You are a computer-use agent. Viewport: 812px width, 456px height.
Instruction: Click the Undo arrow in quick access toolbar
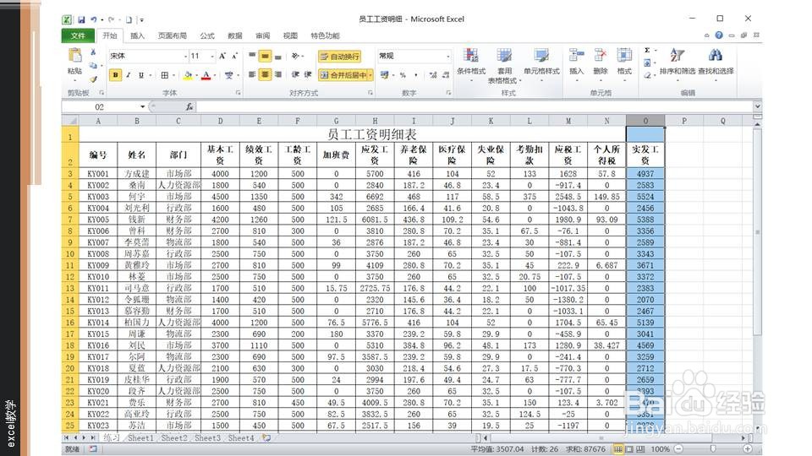pyautogui.click(x=94, y=19)
